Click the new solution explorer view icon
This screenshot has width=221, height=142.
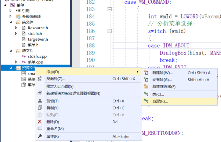click(x=40, y=93)
